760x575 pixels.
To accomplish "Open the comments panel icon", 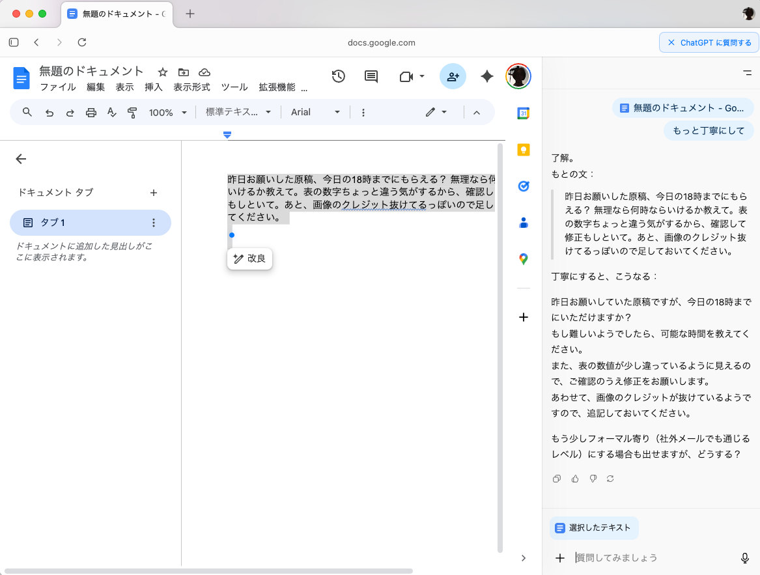I will [371, 76].
